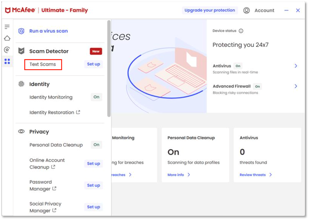Click the Device status info icon
Image resolution: width=309 pixels, height=220 pixels.
point(241,31)
